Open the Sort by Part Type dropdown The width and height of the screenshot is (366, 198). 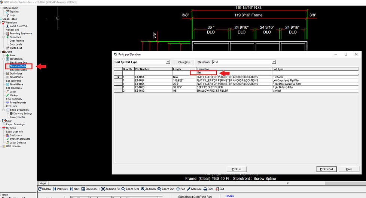tap(168, 62)
